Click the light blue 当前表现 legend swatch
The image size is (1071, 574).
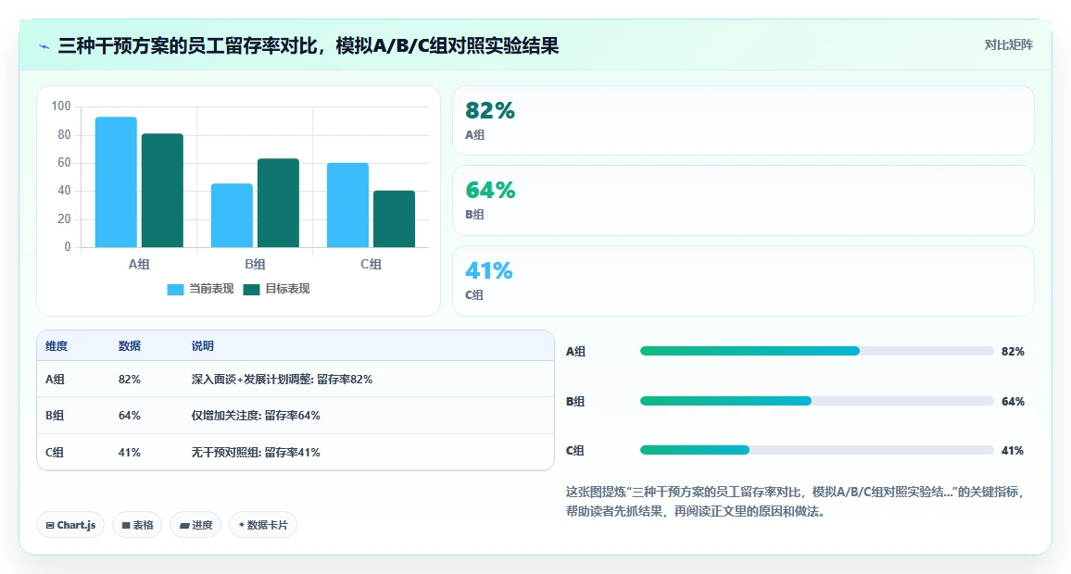tap(175, 290)
